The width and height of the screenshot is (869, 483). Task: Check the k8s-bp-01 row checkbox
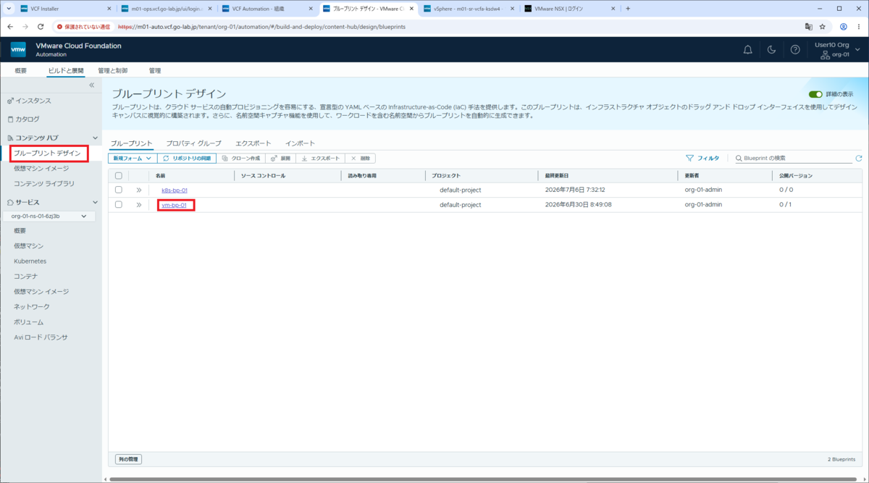119,190
